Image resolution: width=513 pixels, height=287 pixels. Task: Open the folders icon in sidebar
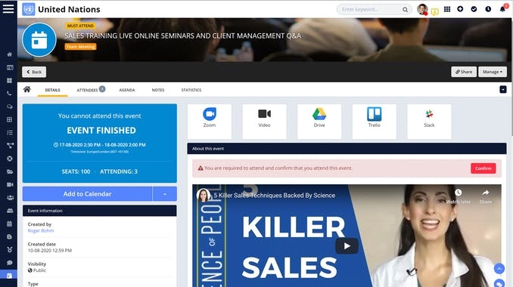[10, 171]
